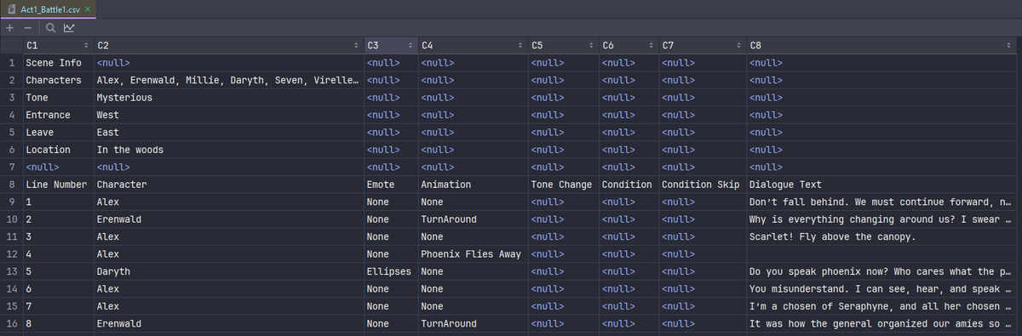Click the 'In the woods' cell

228,150
